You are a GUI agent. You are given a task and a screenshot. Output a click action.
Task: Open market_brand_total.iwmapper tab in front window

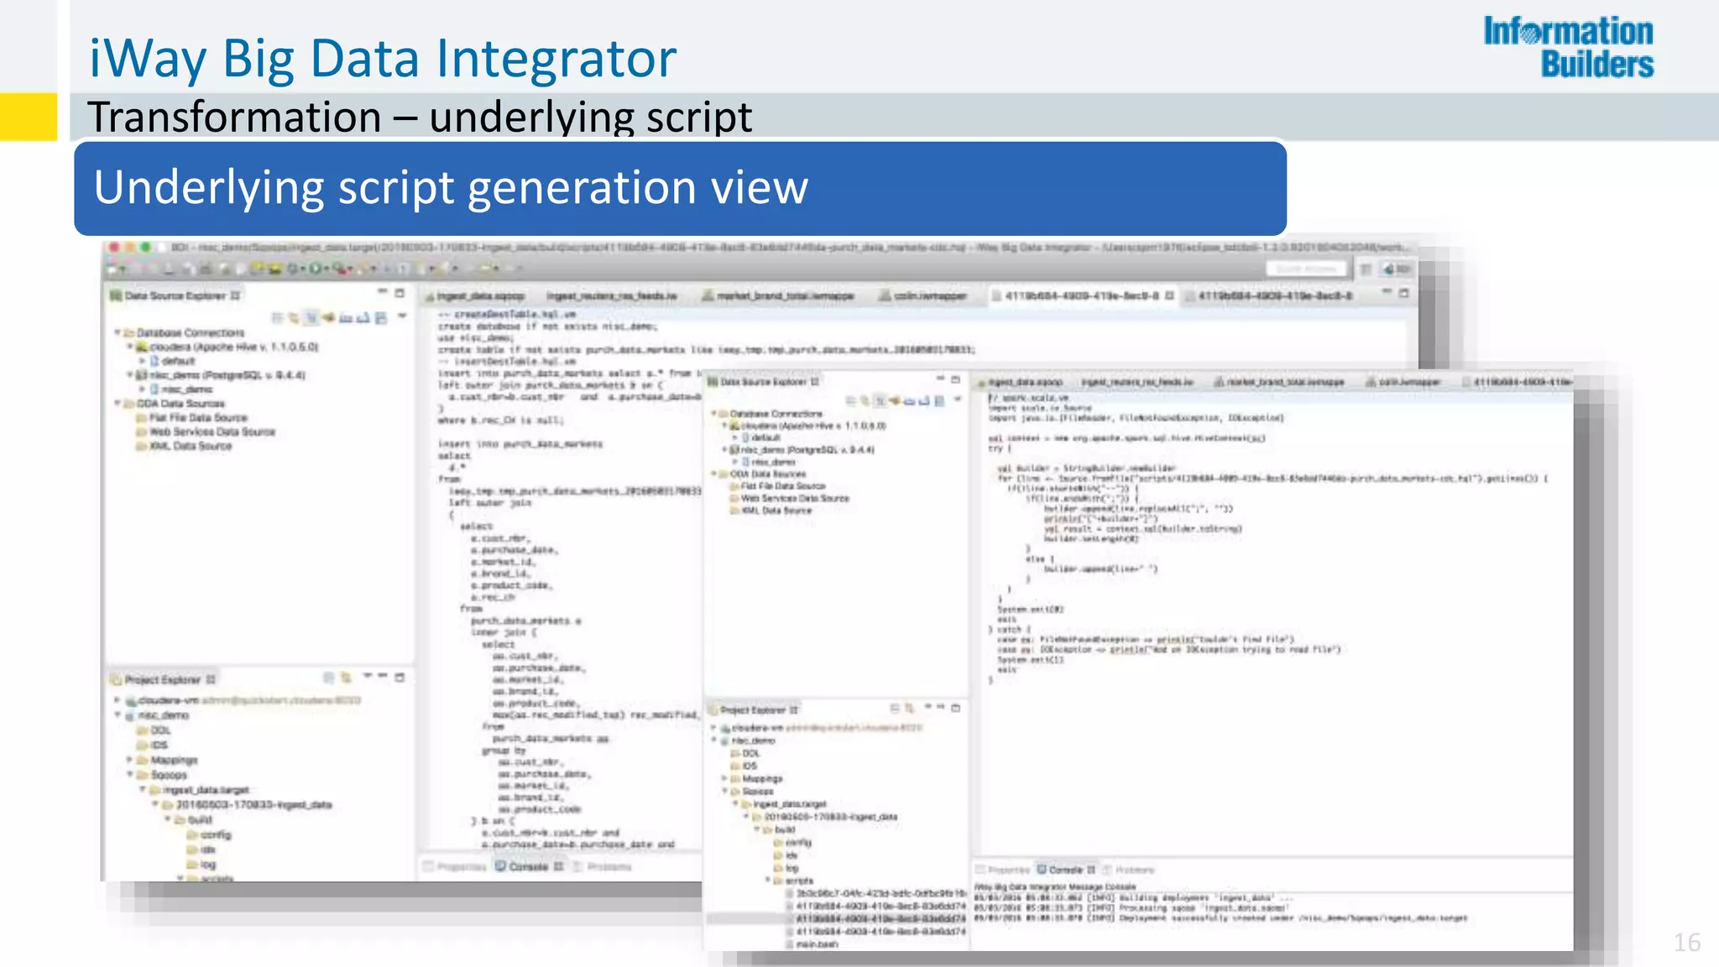coord(1278,382)
